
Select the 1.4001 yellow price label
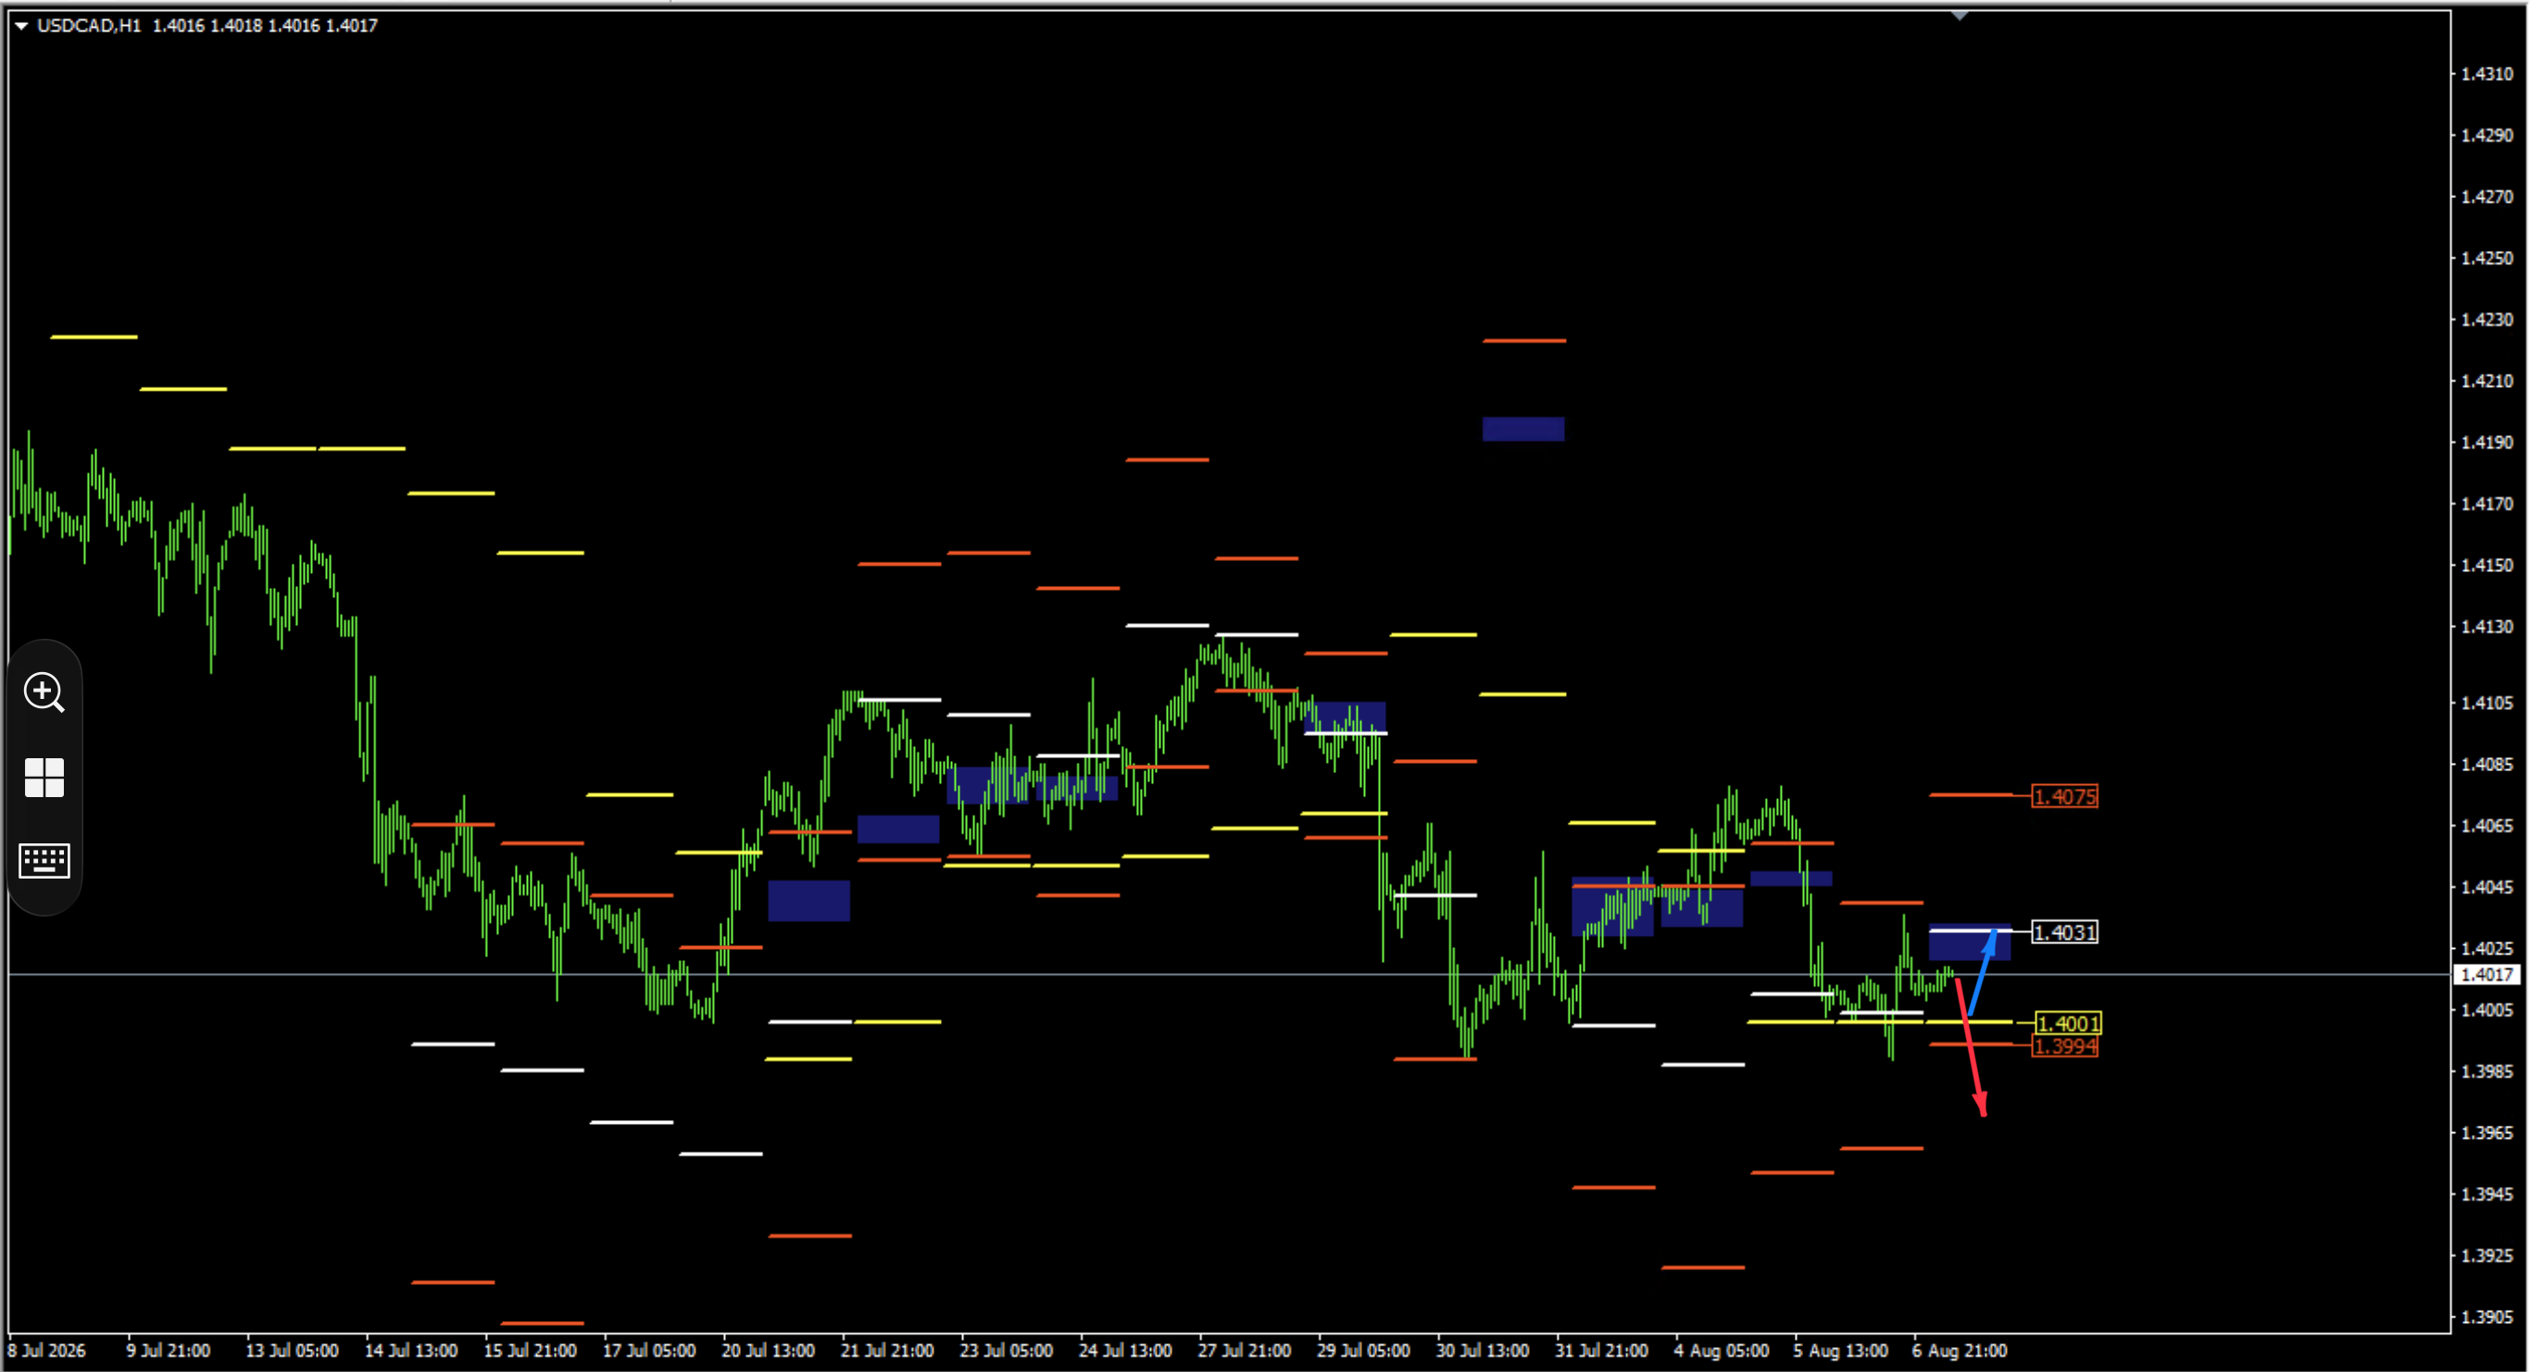point(2069,1023)
